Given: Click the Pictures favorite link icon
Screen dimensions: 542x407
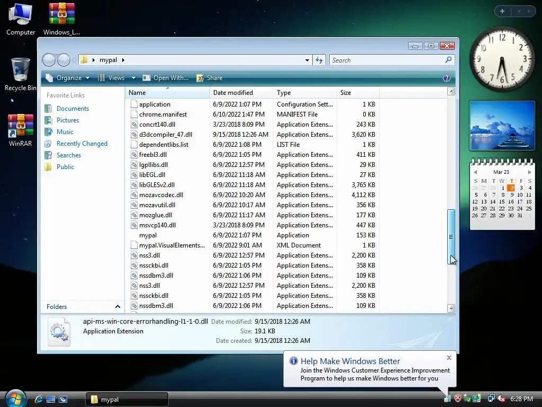Looking at the screenshot, I should (x=48, y=120).
